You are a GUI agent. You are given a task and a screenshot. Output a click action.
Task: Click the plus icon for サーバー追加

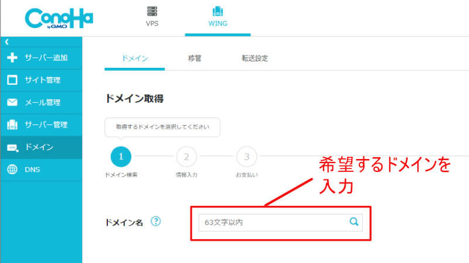click(x=12, y=57)
